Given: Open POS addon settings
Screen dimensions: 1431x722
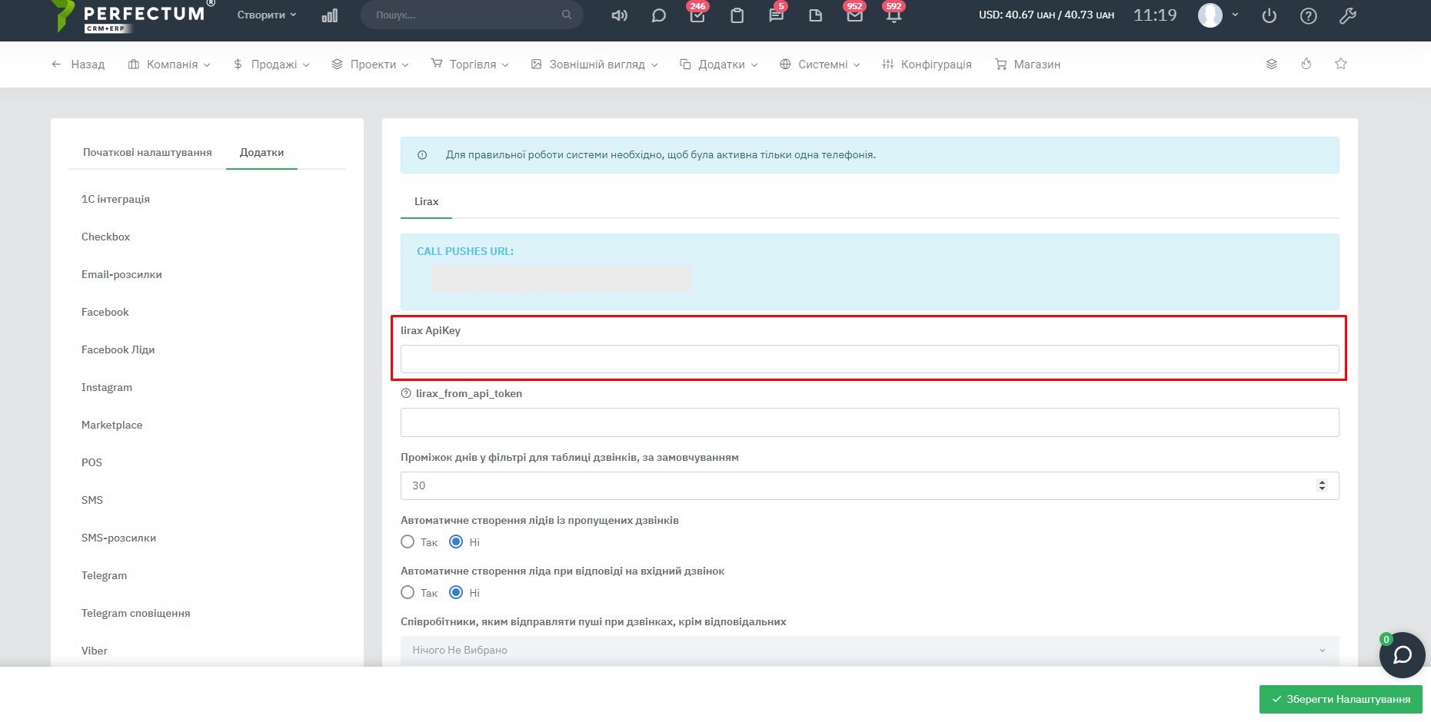Looking at the screenshot, I should pos(92,462).
